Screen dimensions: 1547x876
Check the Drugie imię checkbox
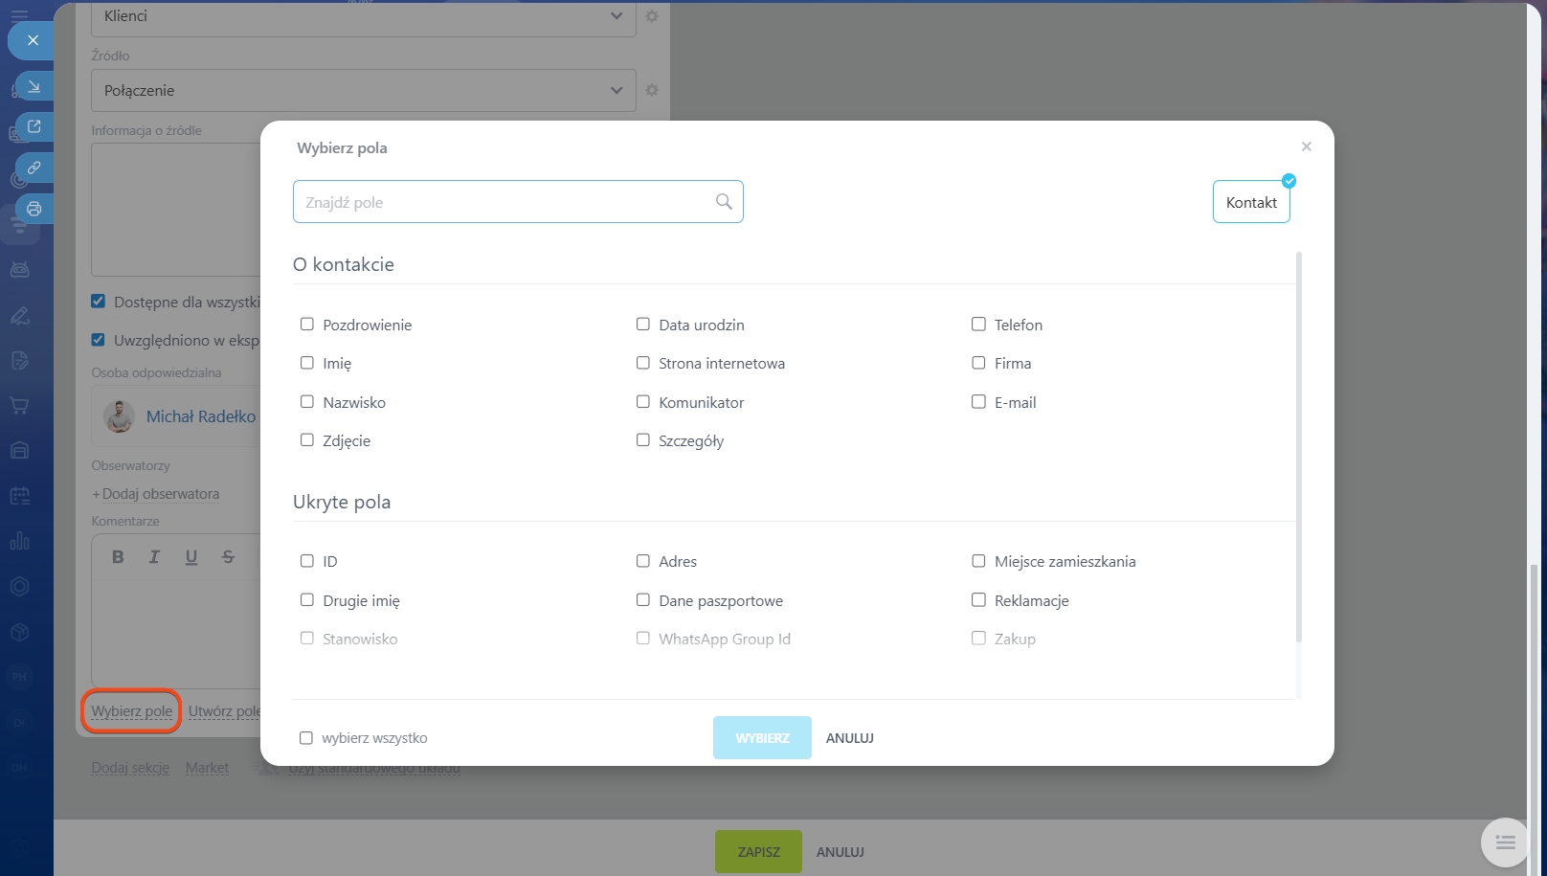point(307,600)
